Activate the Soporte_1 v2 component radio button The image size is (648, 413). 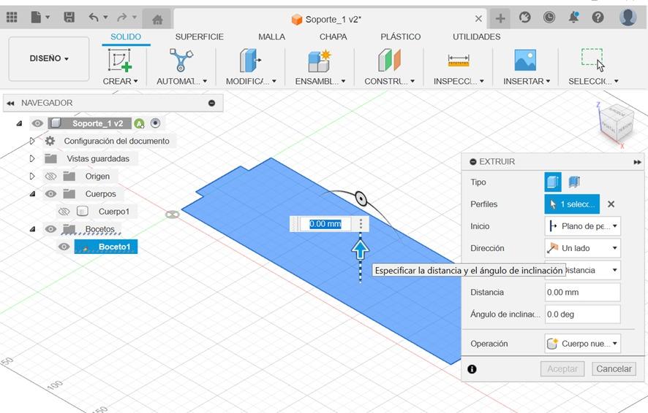pos(155,123)
